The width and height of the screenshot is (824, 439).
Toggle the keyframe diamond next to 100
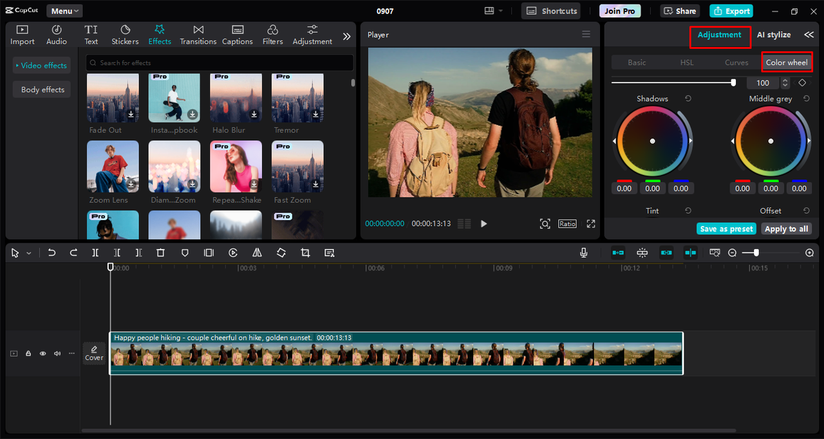pos(802,82)
